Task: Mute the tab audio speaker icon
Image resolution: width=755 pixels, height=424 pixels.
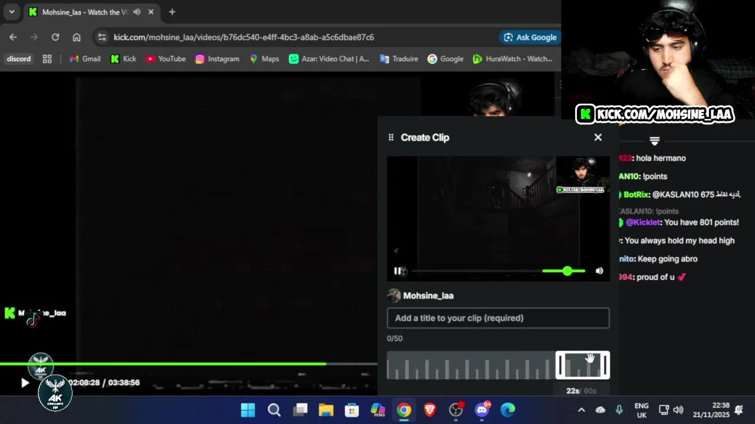Action: [x=137, y=12]
